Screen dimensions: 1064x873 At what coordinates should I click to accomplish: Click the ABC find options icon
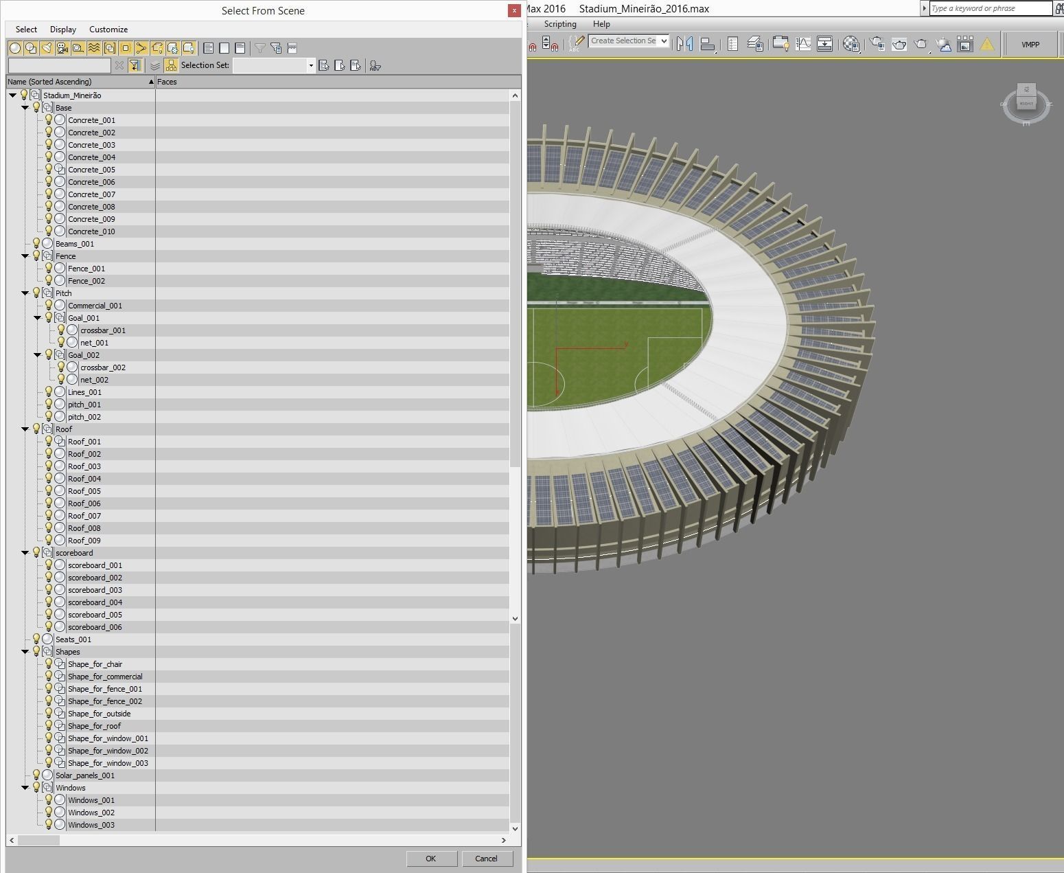pyautogui.click(x=375, y=66)
